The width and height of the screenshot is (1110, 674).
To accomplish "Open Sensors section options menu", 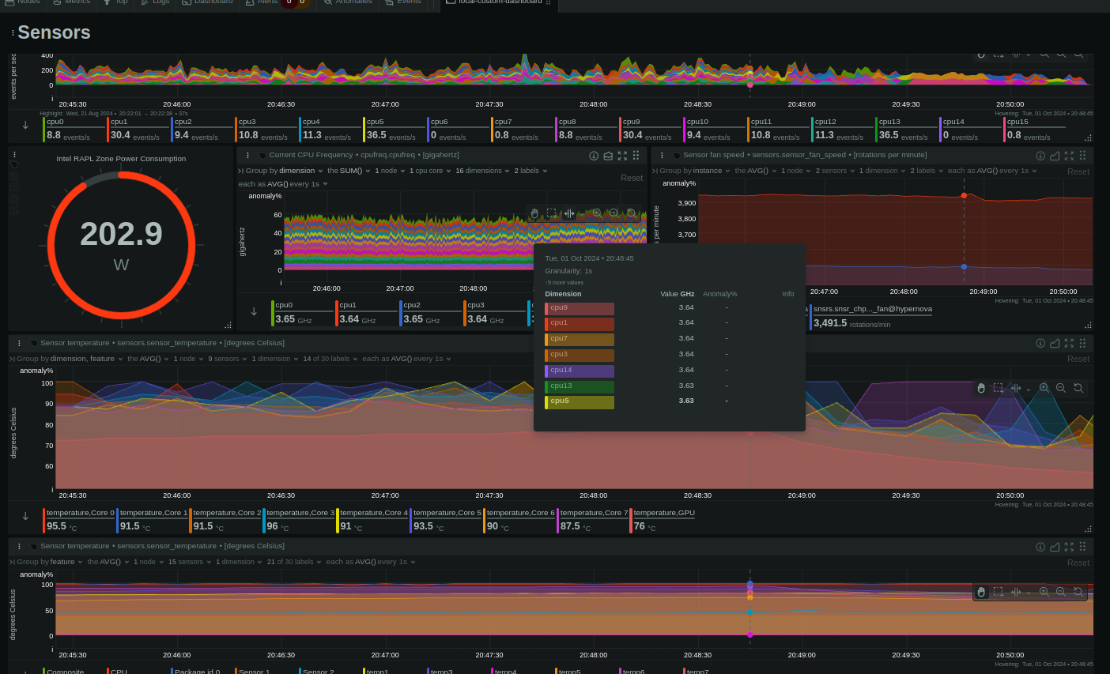I will (x=13, y=32).
